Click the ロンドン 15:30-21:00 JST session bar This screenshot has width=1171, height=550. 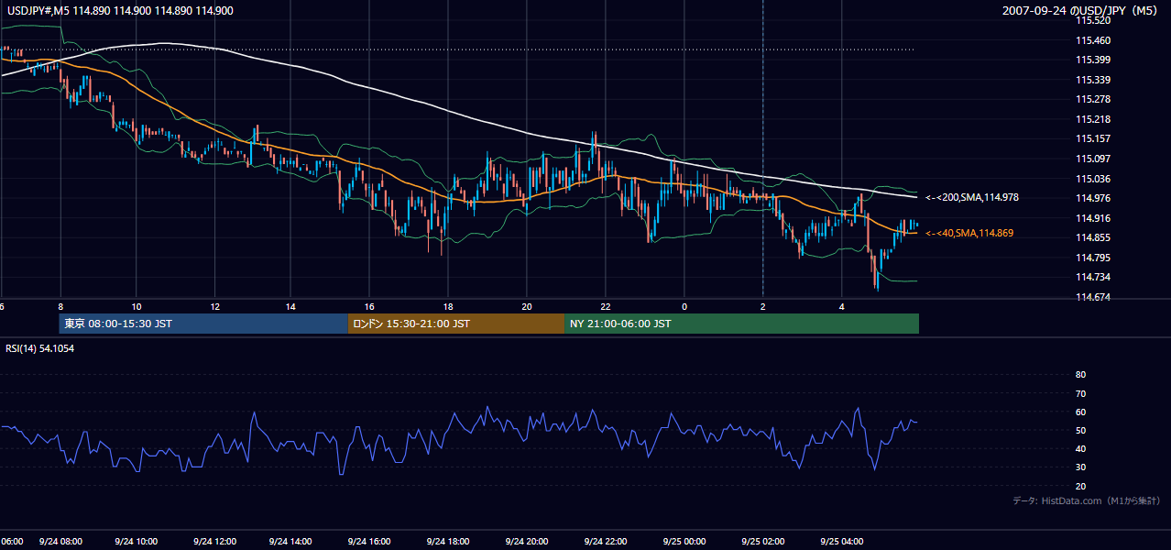[x=456, y=324]
